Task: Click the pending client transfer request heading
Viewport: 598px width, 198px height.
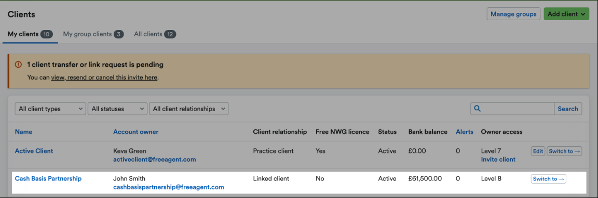Action: coord(96,65)
